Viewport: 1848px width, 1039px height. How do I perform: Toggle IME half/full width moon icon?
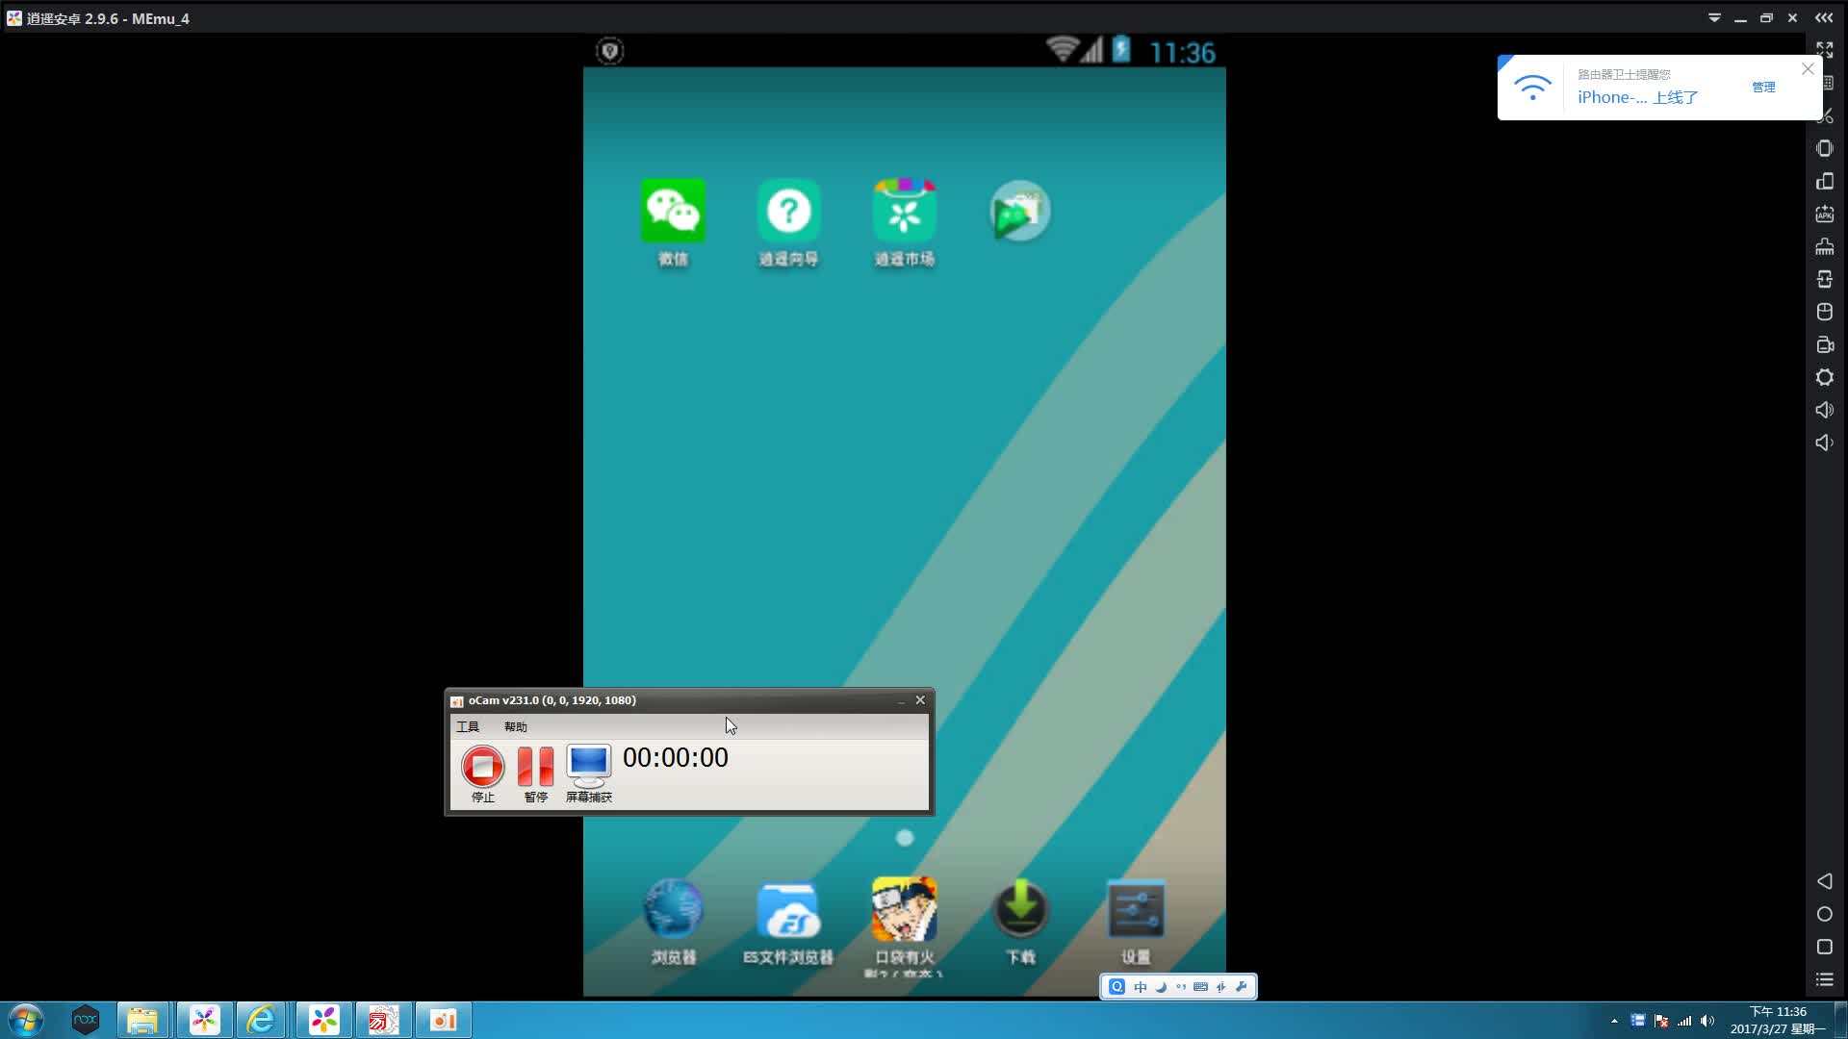pyautogui.click(x=1161, y=987)
